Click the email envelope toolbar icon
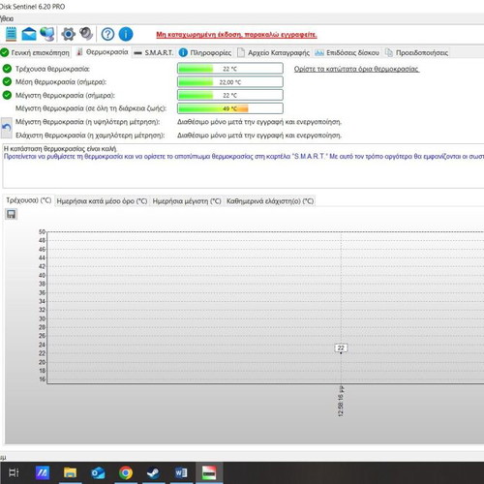This screenshot has width=484, height=484. [x=29, y=34]
